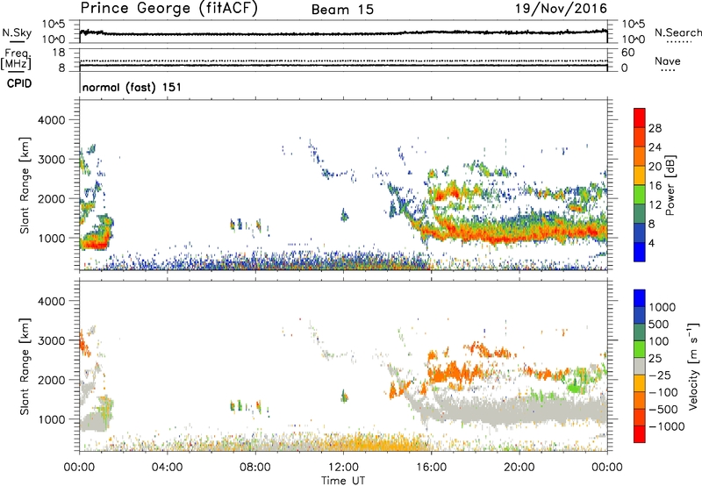Click the '08:00' time tick label

coord(255,468)
